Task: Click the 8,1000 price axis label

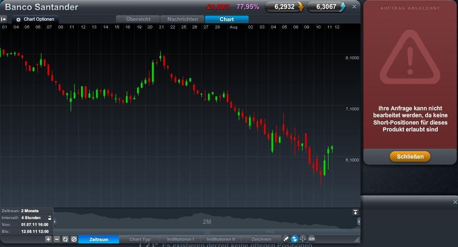Action: tap(352, 58)
